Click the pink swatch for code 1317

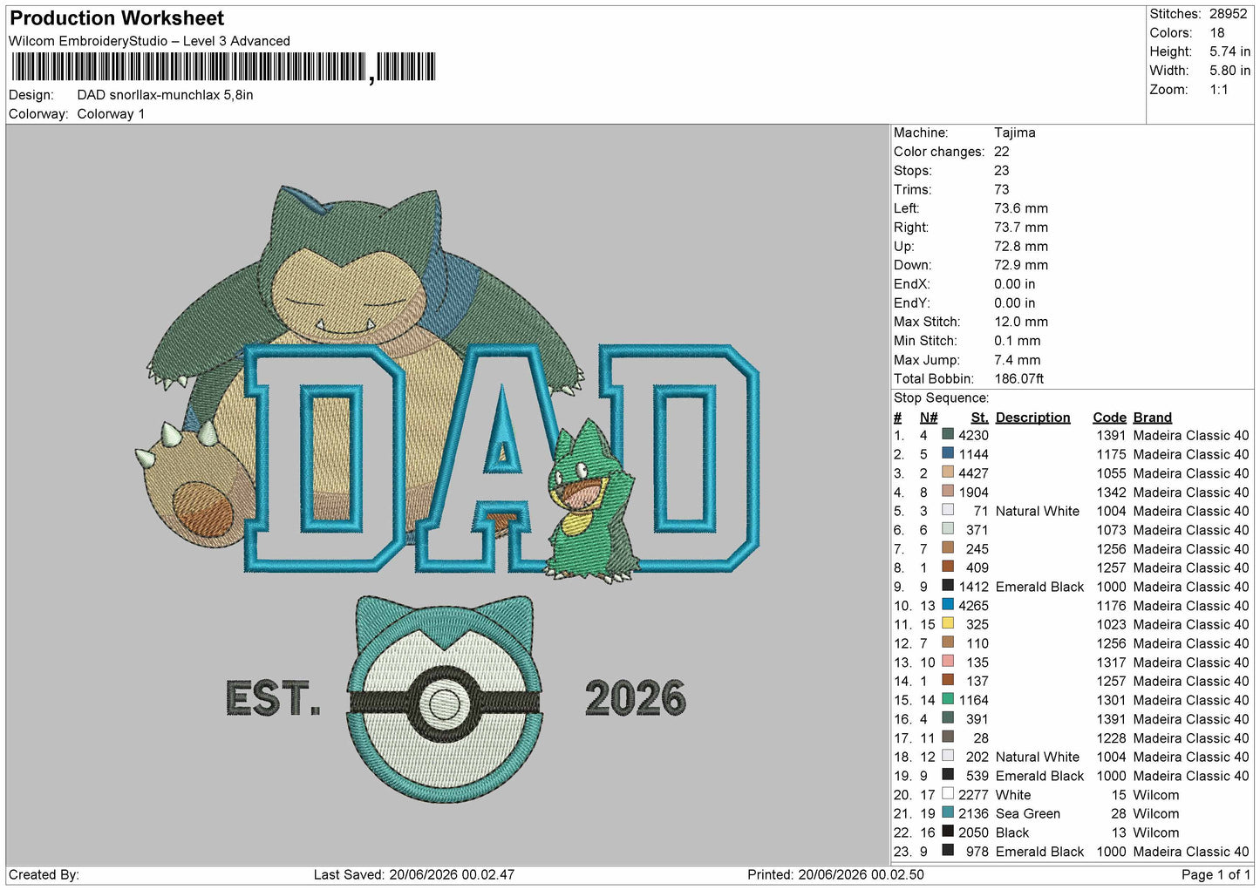coord(948,661)
